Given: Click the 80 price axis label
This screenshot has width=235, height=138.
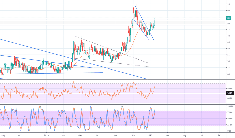Looking at the screenshot, I should (228, 23).
